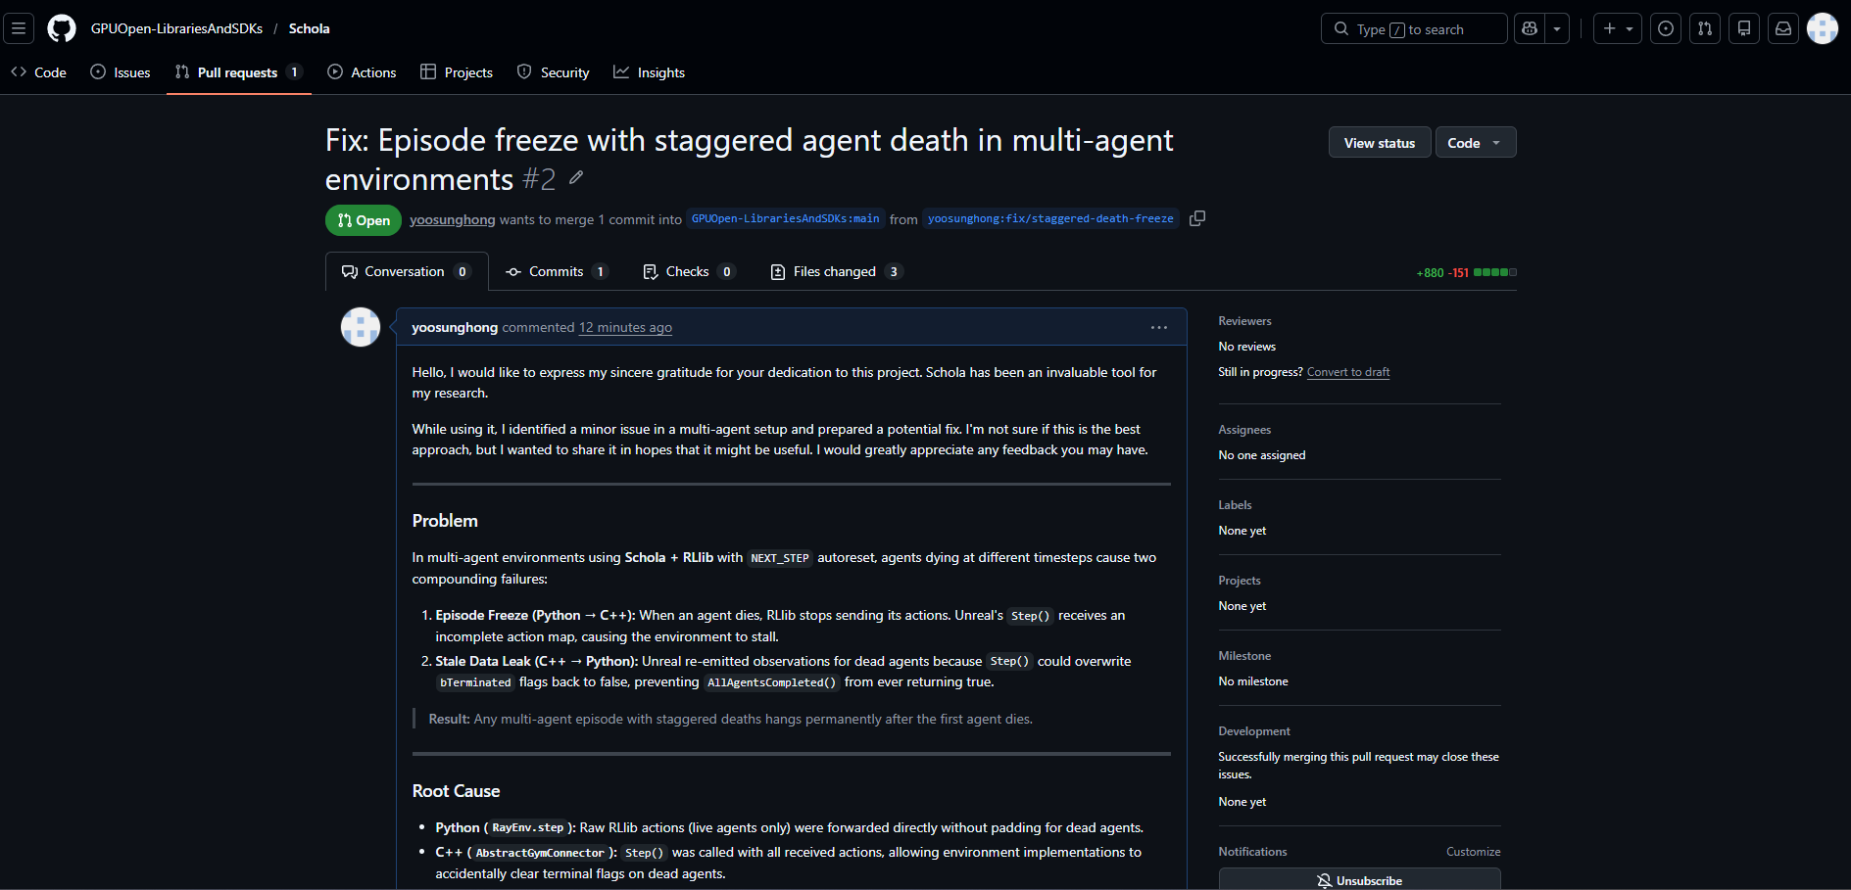
Task: Click the View status button
Action: tap(1379, 143)
